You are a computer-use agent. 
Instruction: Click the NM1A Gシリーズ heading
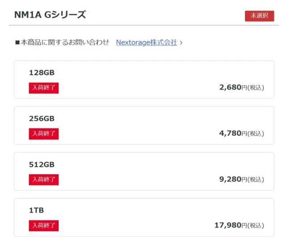[50, 15]
